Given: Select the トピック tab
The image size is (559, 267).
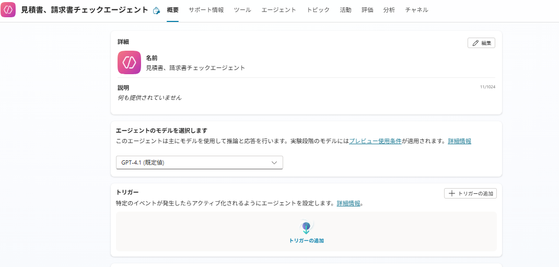Looking at the screenshot, I should 318,10.
